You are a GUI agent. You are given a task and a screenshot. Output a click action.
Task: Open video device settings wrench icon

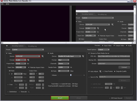43,56
